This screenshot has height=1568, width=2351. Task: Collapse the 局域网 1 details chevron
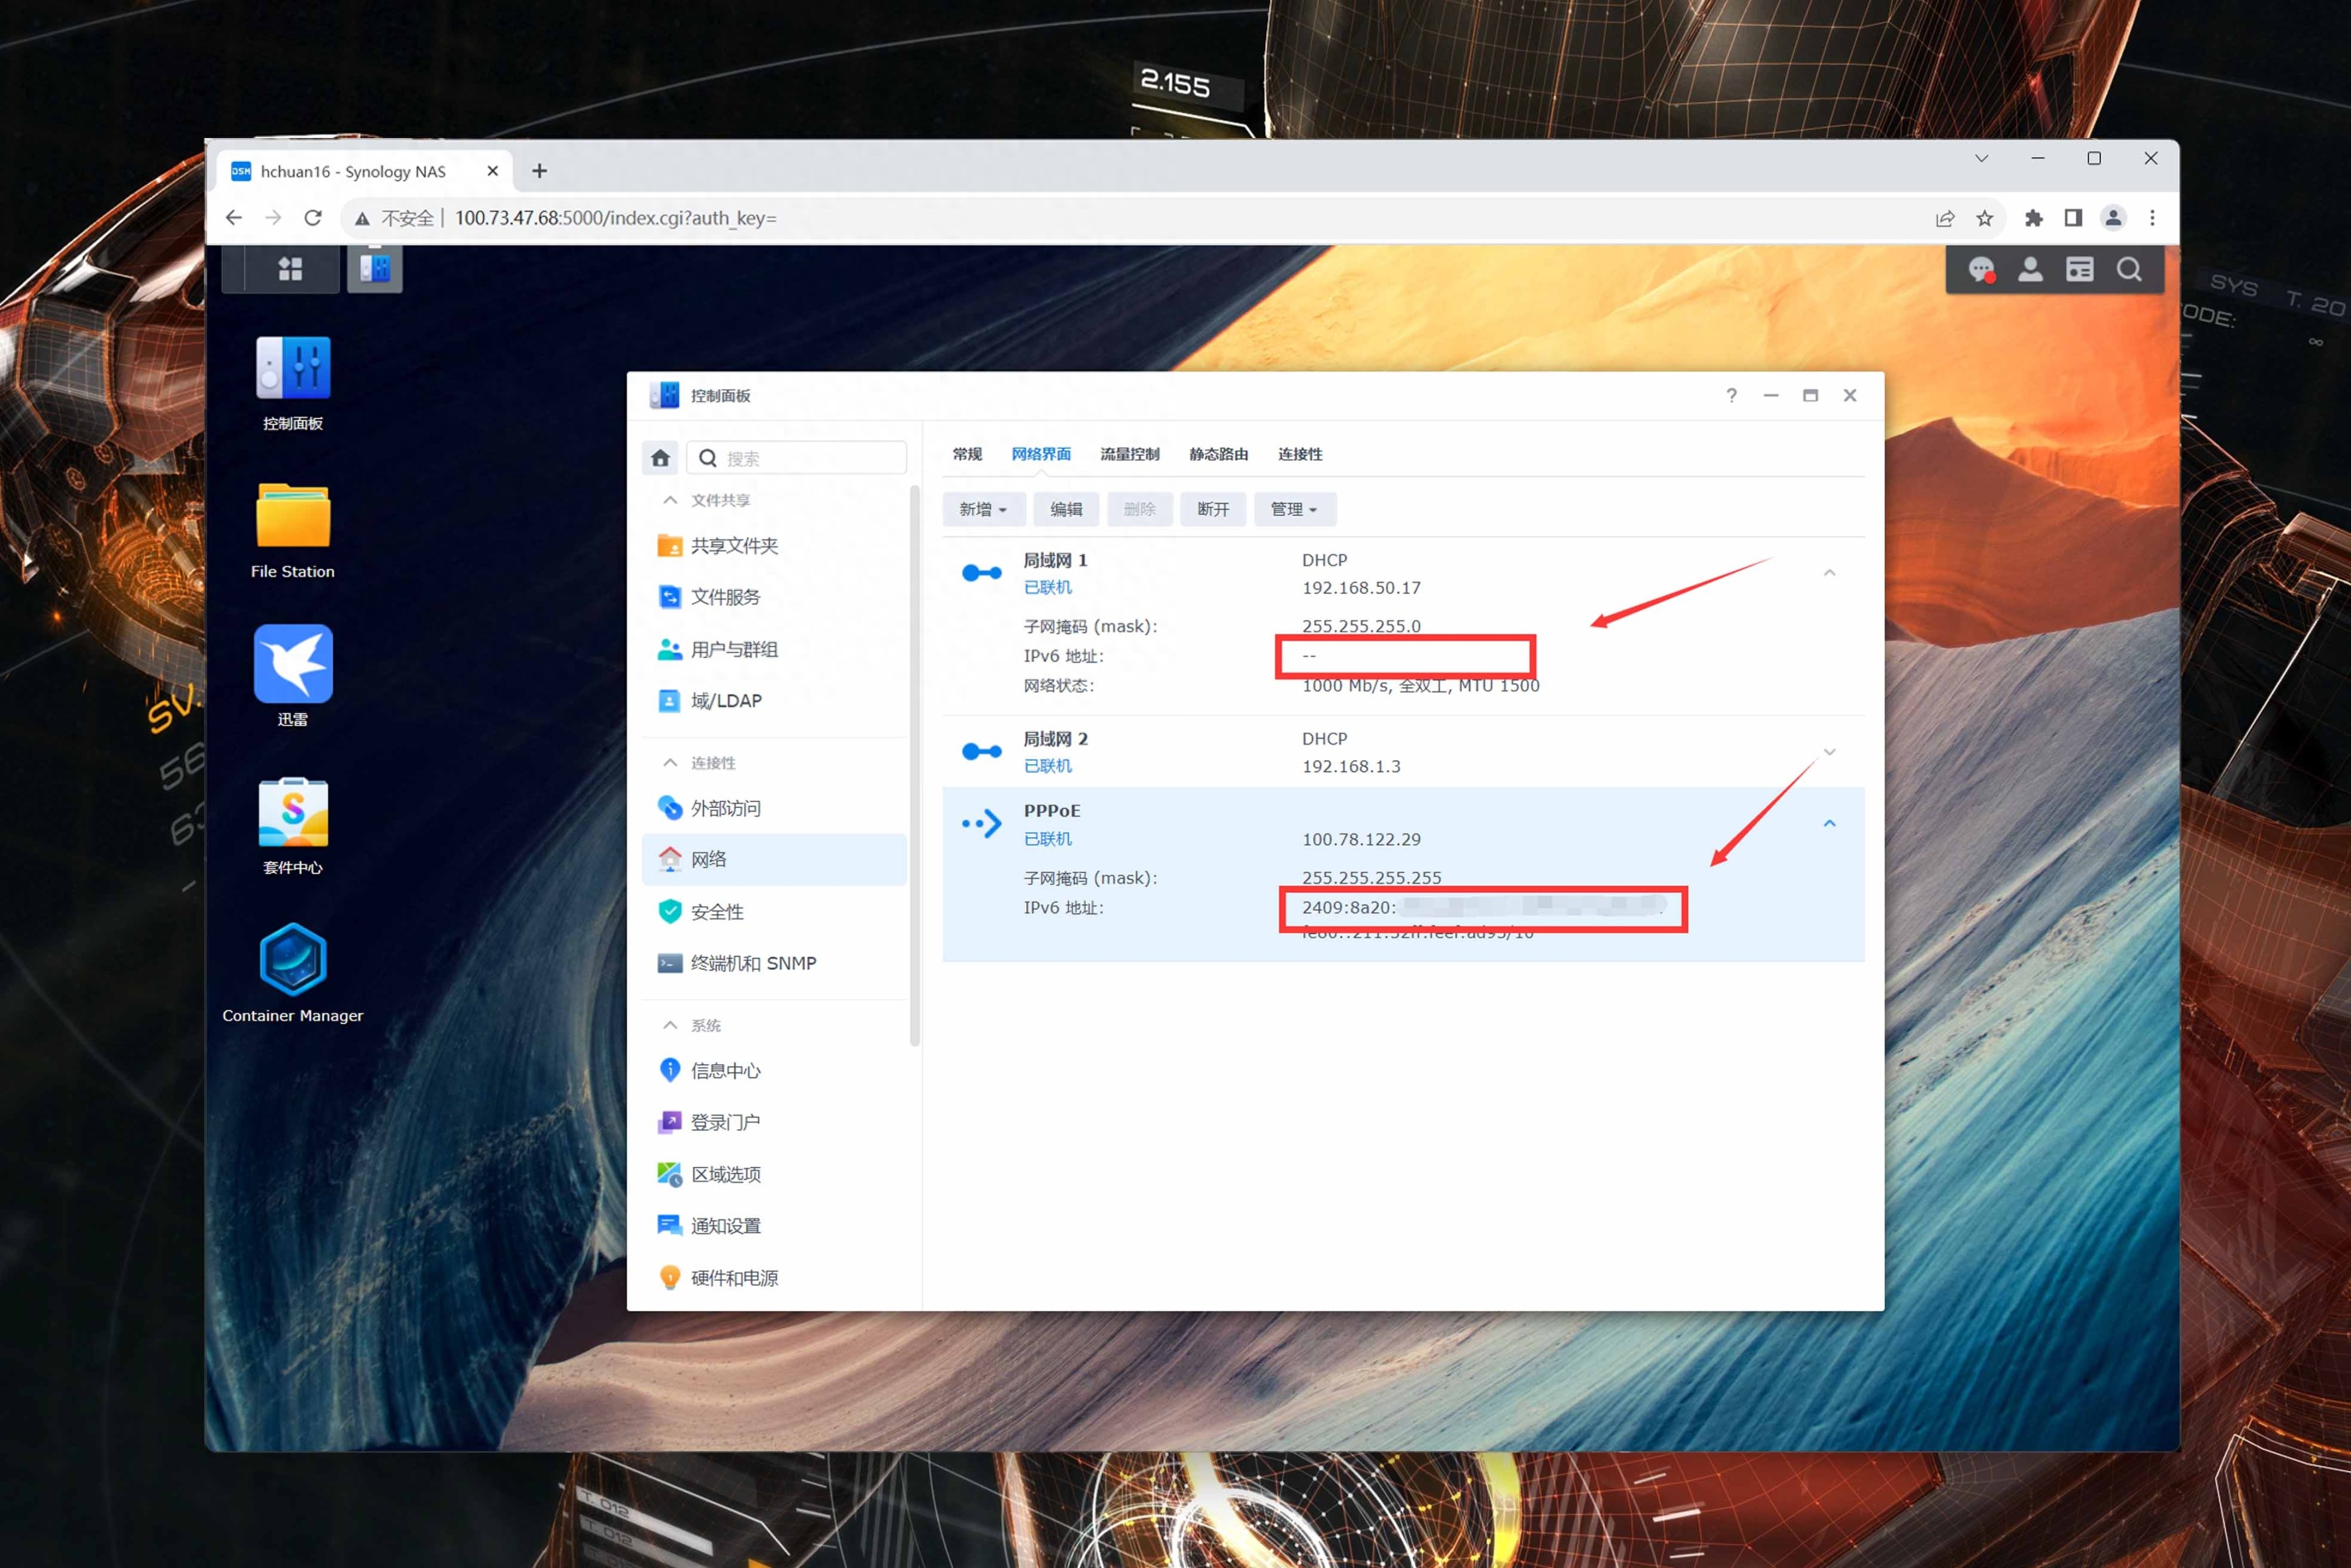(1829, 573)
